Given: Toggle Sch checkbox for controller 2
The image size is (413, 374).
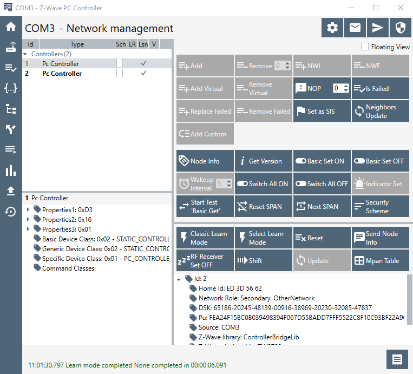Looking at the screenshot, I should pyautogui.click(x=120, y=73).
